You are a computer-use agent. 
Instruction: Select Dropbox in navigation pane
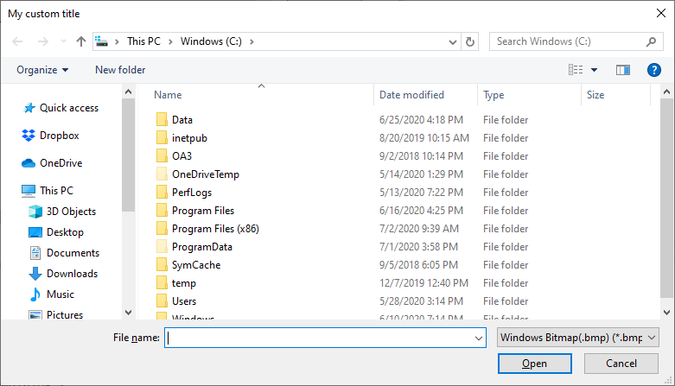(50, 136)
